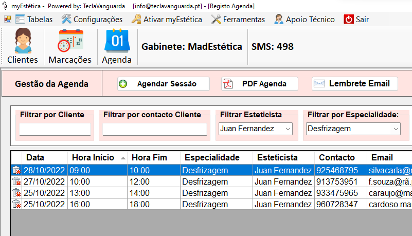412x236 pixels.
Task: Expand the Filtrar Esteticista dropdown
Action: (x=288, y=129)
